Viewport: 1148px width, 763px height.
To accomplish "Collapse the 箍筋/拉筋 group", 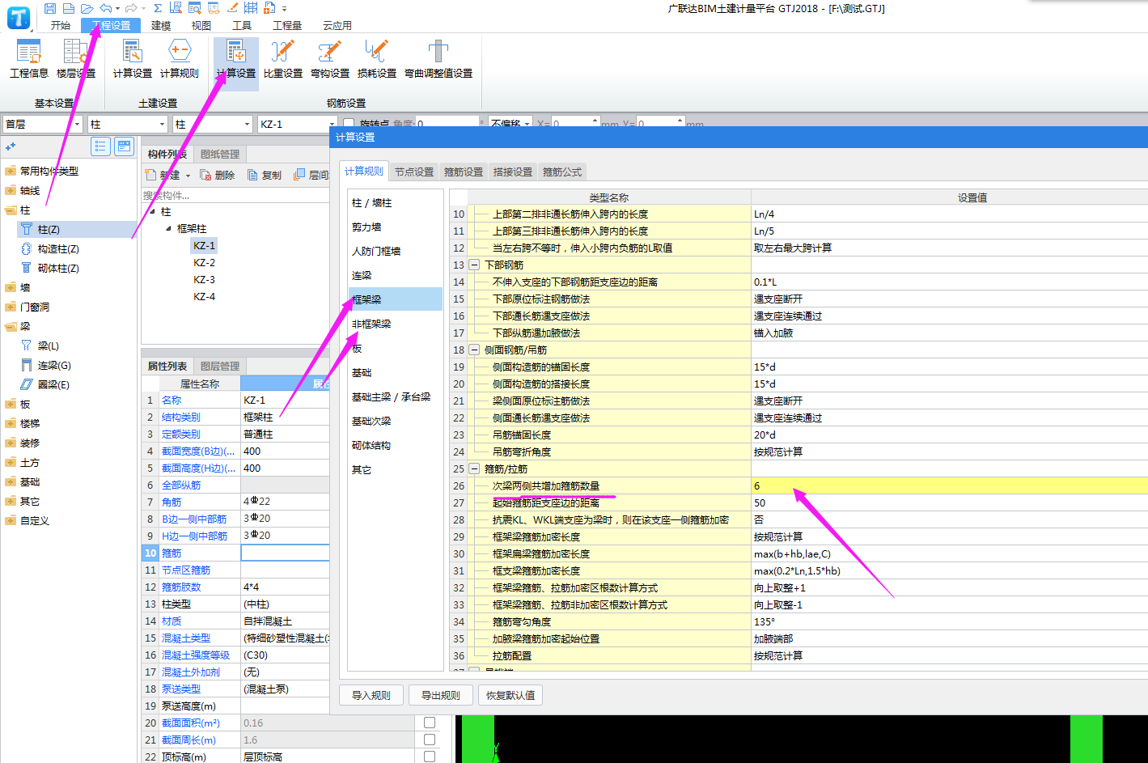I will (x=475, y=469).
